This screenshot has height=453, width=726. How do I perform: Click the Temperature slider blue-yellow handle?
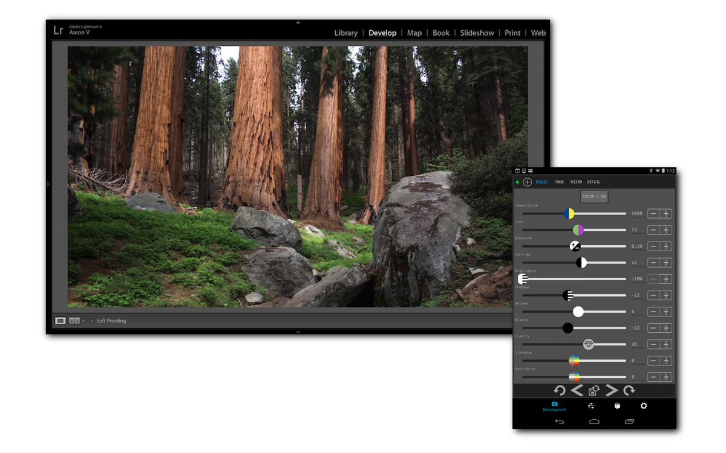569,213
